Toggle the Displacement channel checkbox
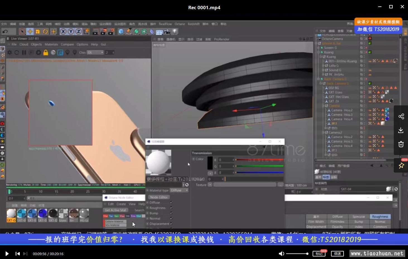Image resolution: width=408 pixels, height=259 pixels. point(171,224)
